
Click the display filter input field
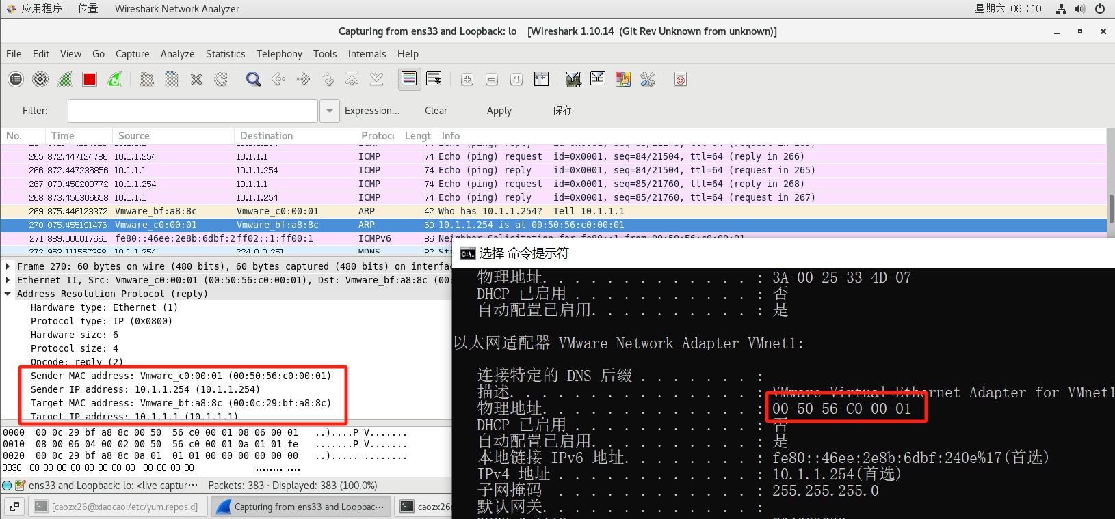click(193, 111)
